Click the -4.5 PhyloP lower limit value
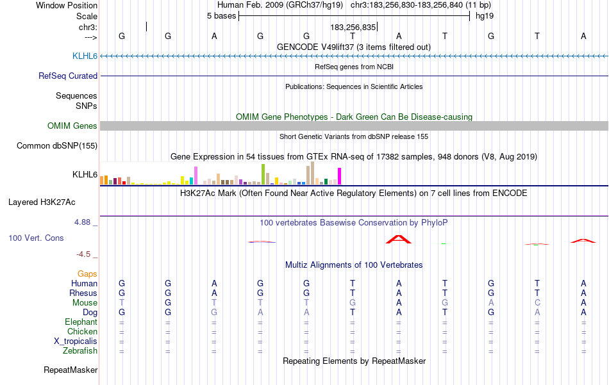This screenshot has width=609, height=385. tap(83, 254)
